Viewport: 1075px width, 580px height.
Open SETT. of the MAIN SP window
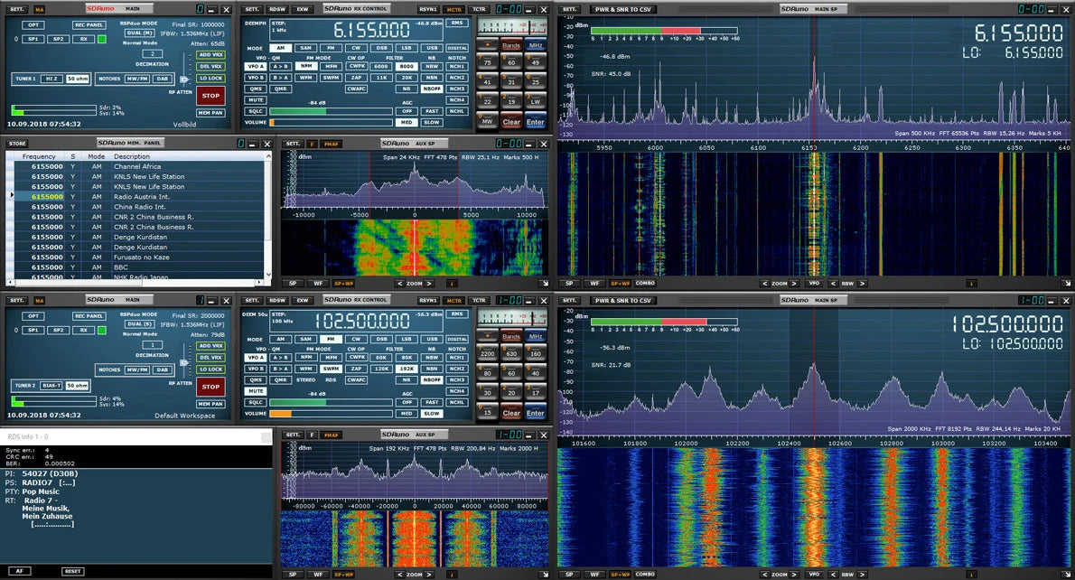point(570,9)
